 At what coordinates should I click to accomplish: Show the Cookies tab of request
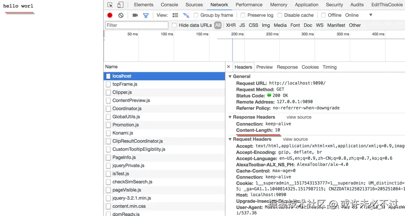[310, 67]
